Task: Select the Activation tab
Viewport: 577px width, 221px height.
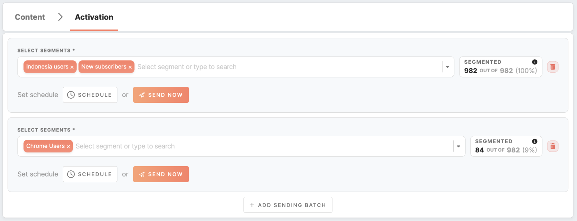Action: click(94, 17)
